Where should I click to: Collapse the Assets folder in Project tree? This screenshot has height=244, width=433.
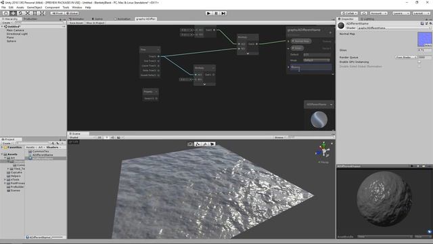pyautogui.click(x=2, y=155)
